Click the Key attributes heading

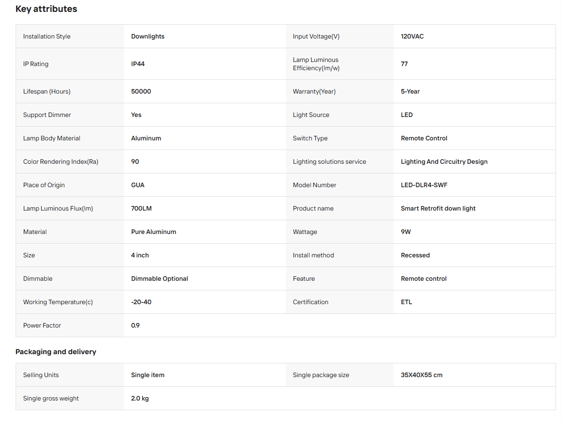(x=46, y=9)
